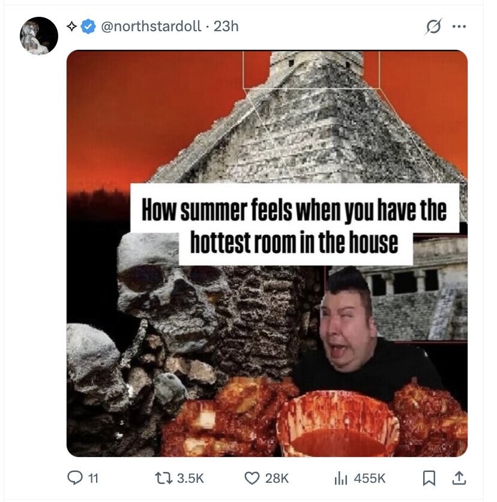497x502 pixels.
Task: Click the Grok slashed-circle icon
Action: [433, 26]
